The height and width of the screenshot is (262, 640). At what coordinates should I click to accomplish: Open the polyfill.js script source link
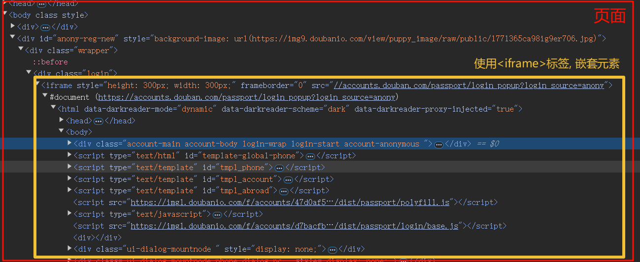[x=290, y=203]
